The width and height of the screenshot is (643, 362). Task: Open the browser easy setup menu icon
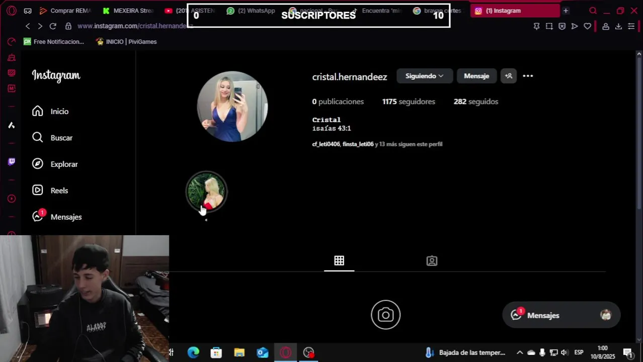click(x=631, y=26)
